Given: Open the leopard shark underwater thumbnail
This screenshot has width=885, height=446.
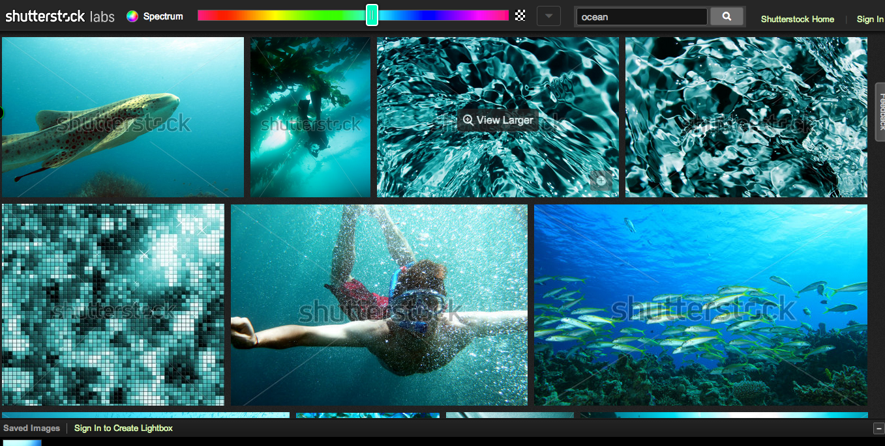Looking at the screenshot, I should (x=123, y=117).
